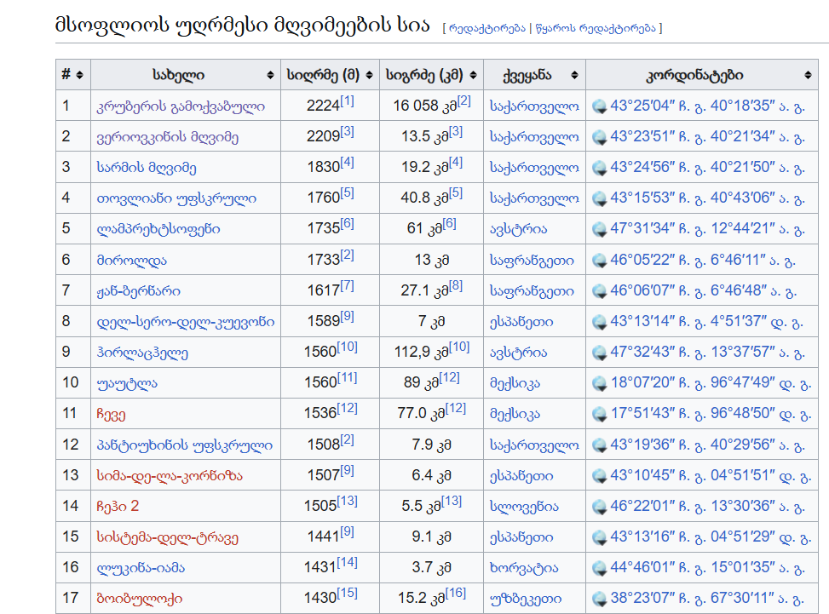This screenshot has height=614, width=829.
Task: Click globe icon beside 43°19′36″ coordinates
Action: pyautogui.click(x=600, y=445)
